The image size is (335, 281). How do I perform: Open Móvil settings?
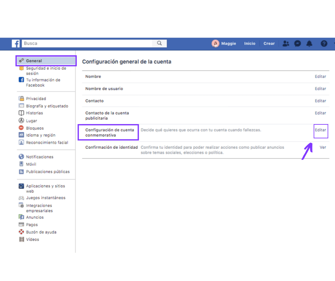(x=31, y=164)
